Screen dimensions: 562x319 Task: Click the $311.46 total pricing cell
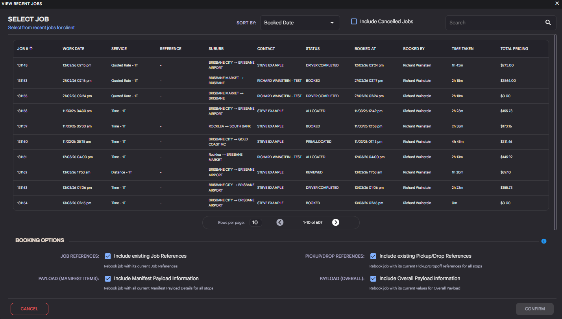click(x=507, y=142)
